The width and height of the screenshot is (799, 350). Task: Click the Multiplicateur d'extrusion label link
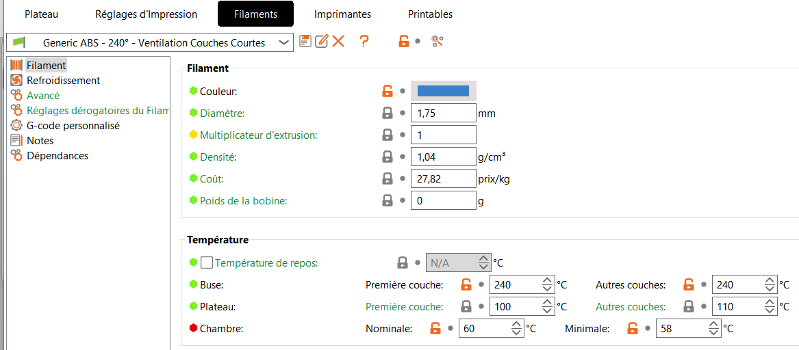pyautogui.click(x=258, y=135)
